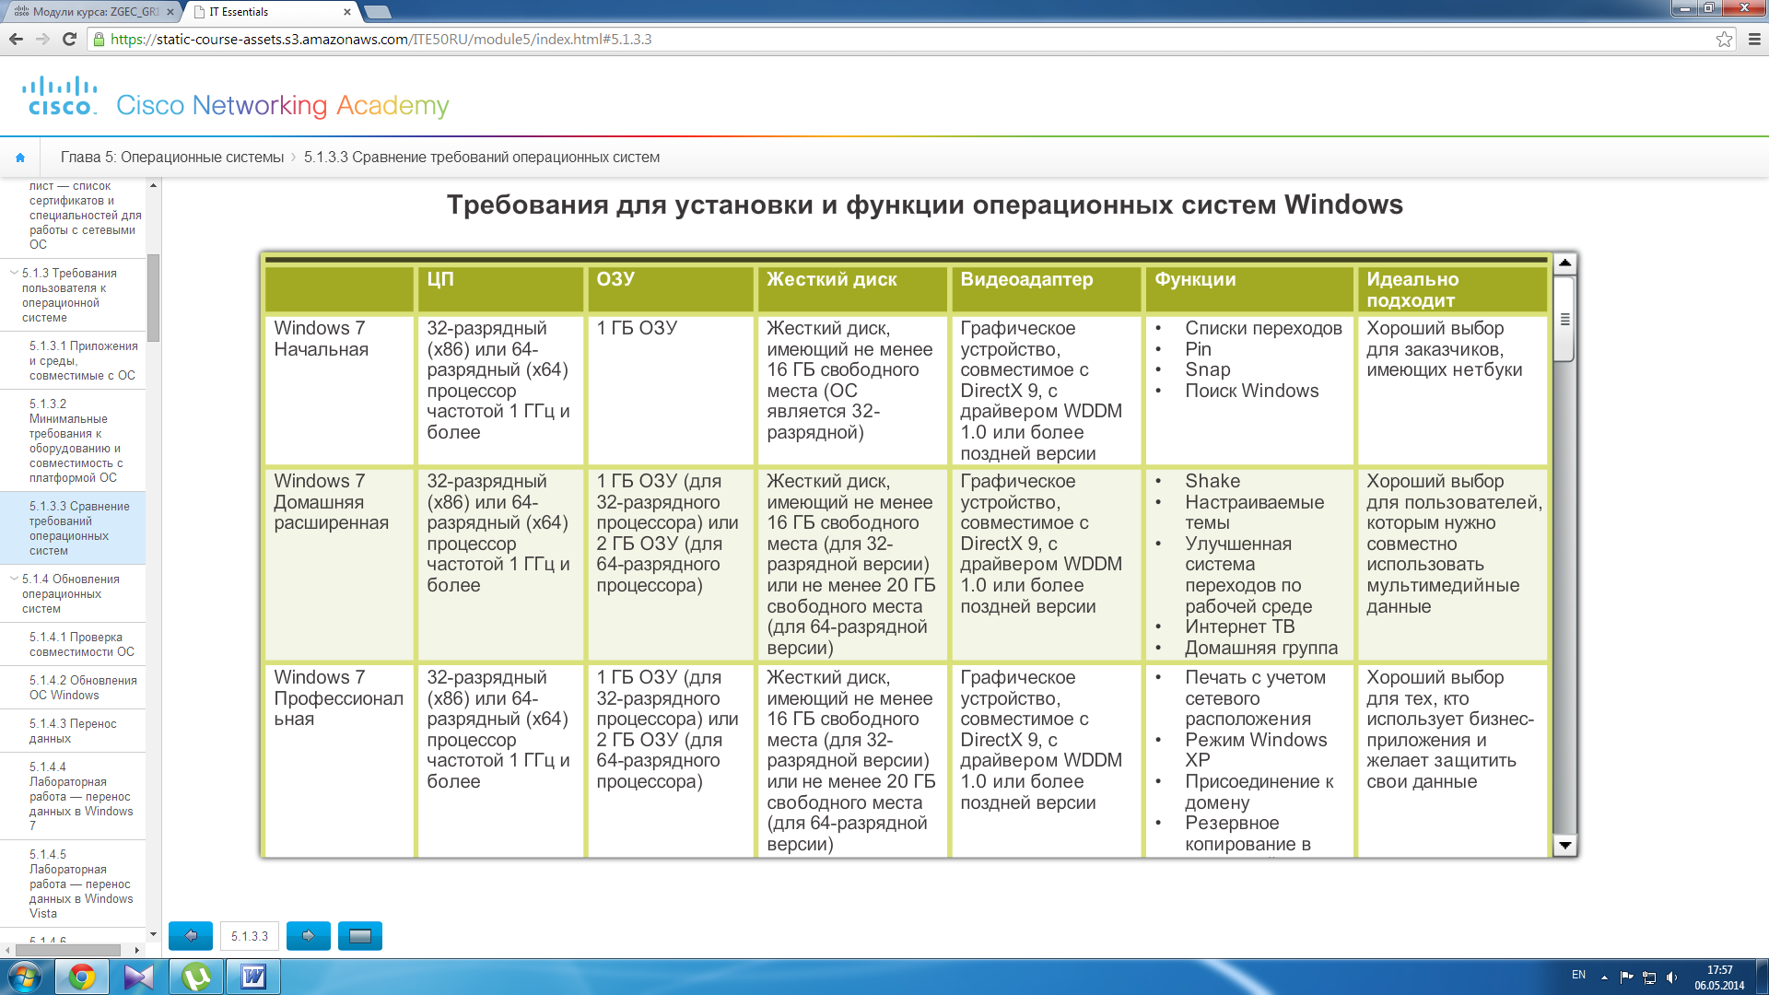Open uTorrent from the taskbar

pyautogui.click(x=196, y=977)
